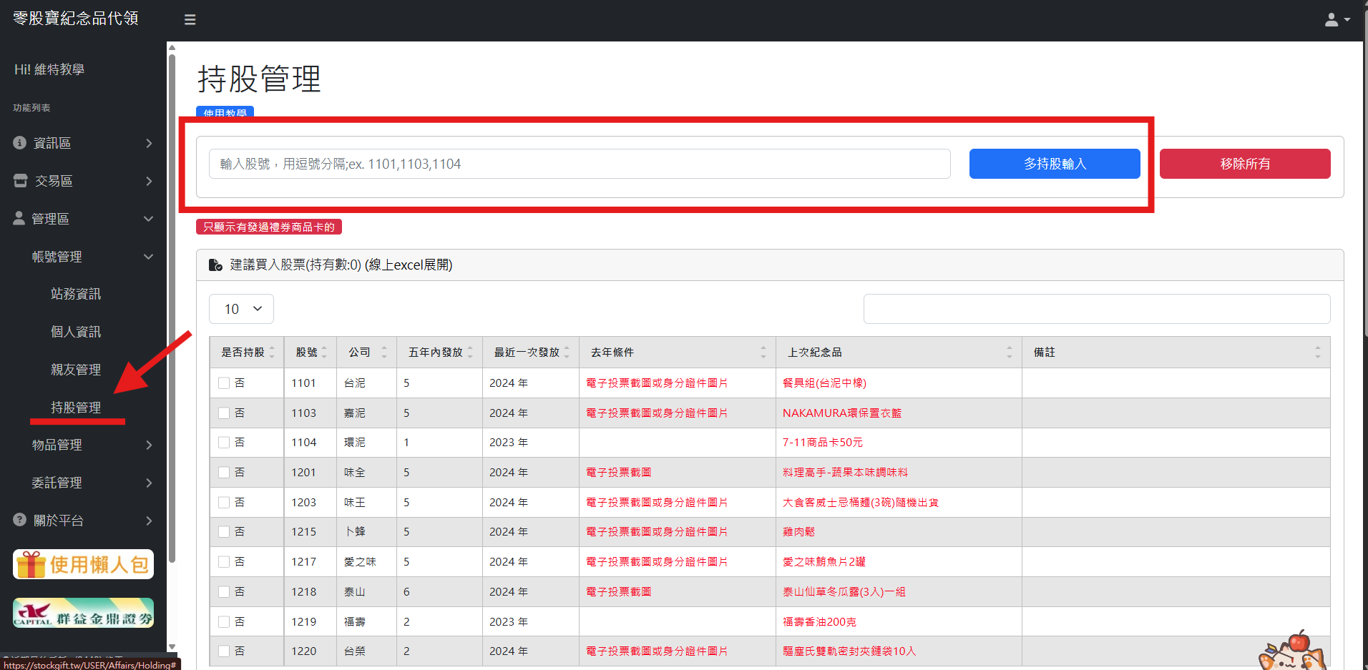Image resolution: width=1368 pixels, height=670 pixels.
Task: Click the question icon beside 關於平台
Action: point(19,520)
